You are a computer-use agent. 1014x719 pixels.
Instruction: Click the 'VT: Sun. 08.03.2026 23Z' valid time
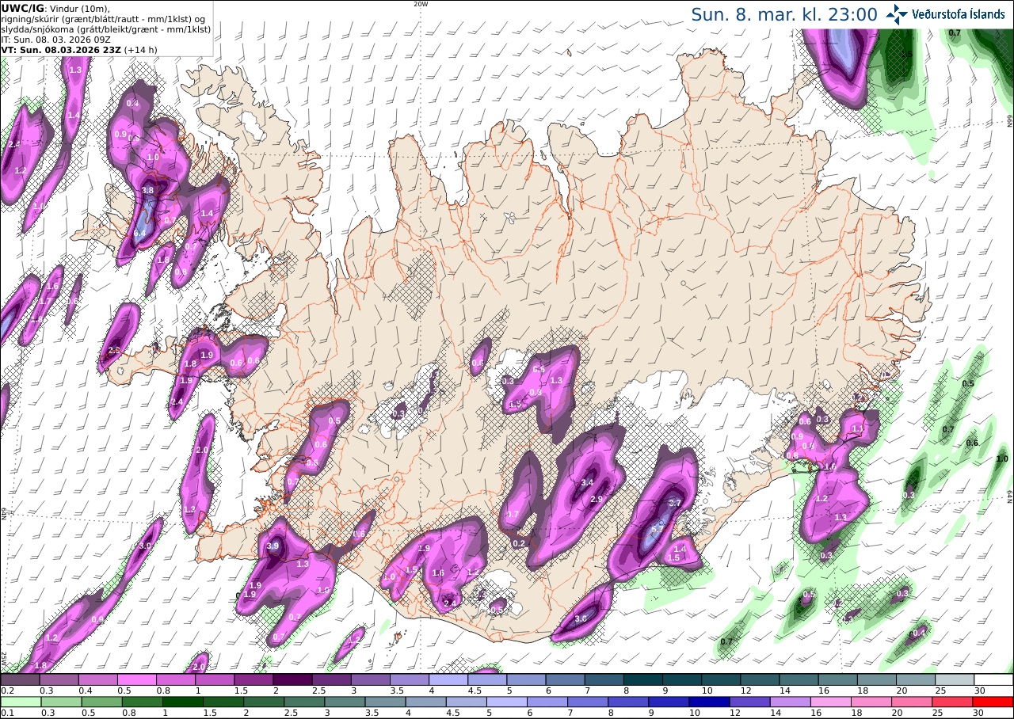coord(59,49)
